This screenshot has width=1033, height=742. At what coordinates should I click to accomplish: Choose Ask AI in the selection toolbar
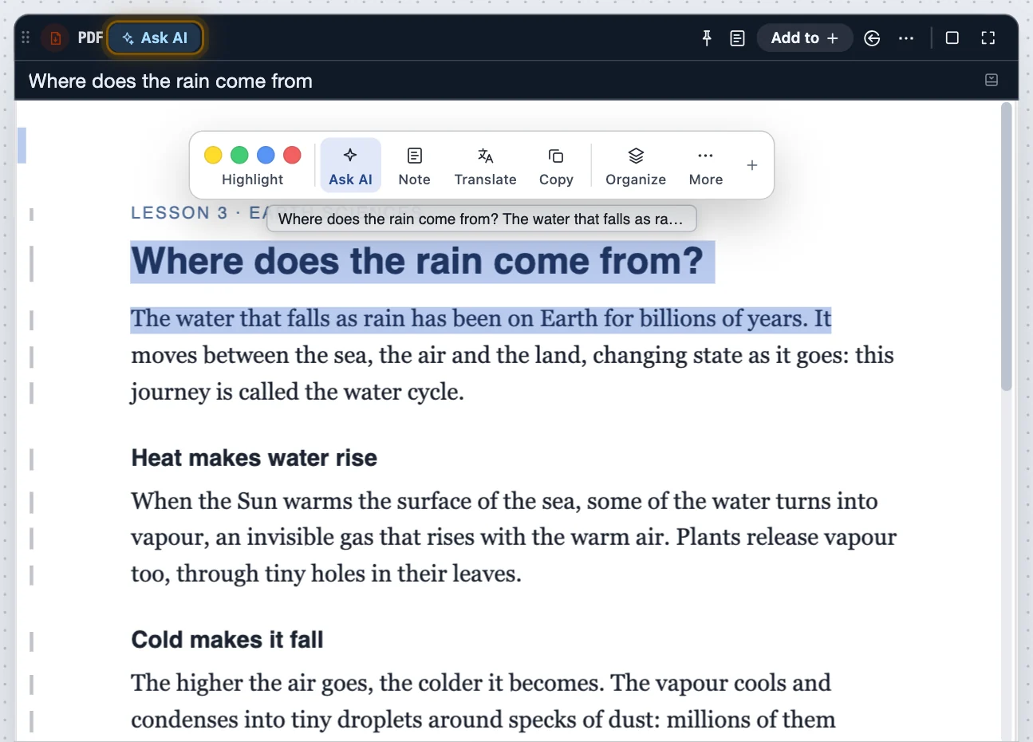tap(350, 165)
